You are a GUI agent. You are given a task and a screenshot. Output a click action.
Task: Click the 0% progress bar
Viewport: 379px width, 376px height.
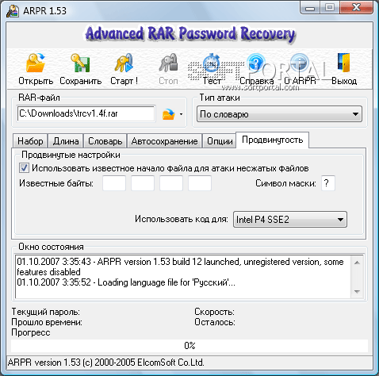coord(189,346)
